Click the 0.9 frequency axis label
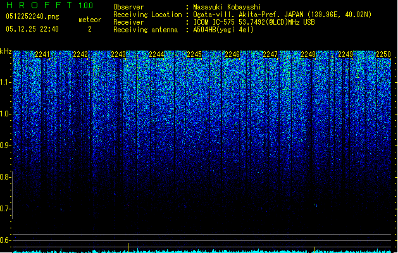Image resolution: width=398 pixels, height=253 pixels. click(6, 145)
